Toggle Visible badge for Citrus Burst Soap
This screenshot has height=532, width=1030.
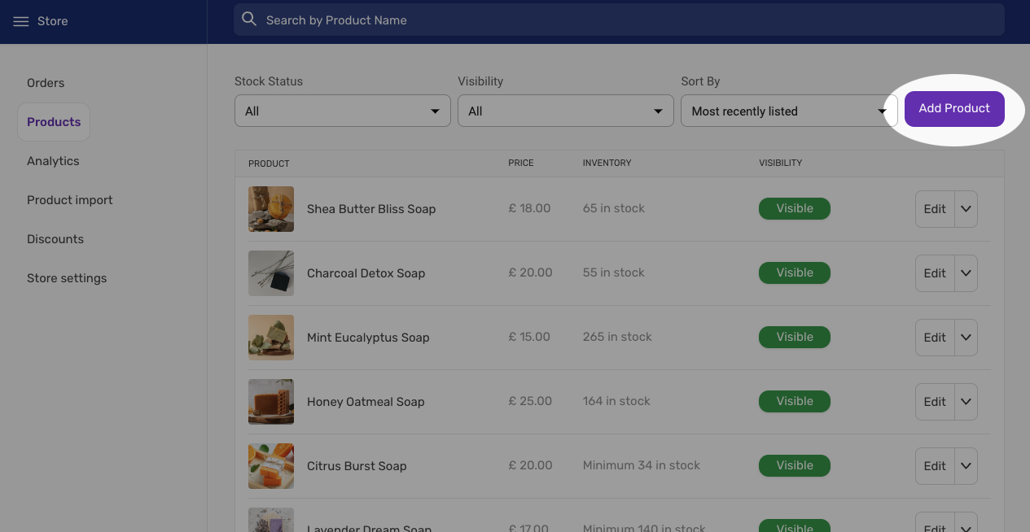pyautogui.click(x=795, y=465)
